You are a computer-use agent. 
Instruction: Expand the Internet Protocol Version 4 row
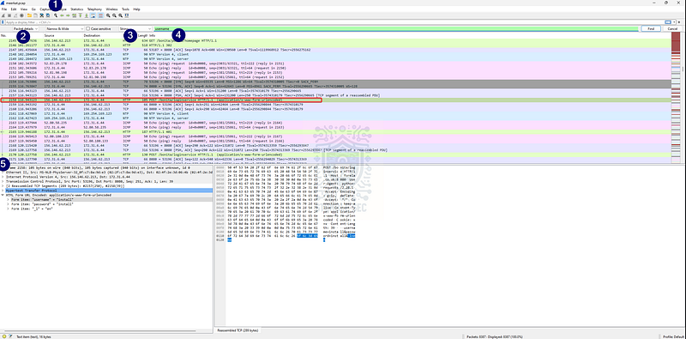(x=3, y=177)
